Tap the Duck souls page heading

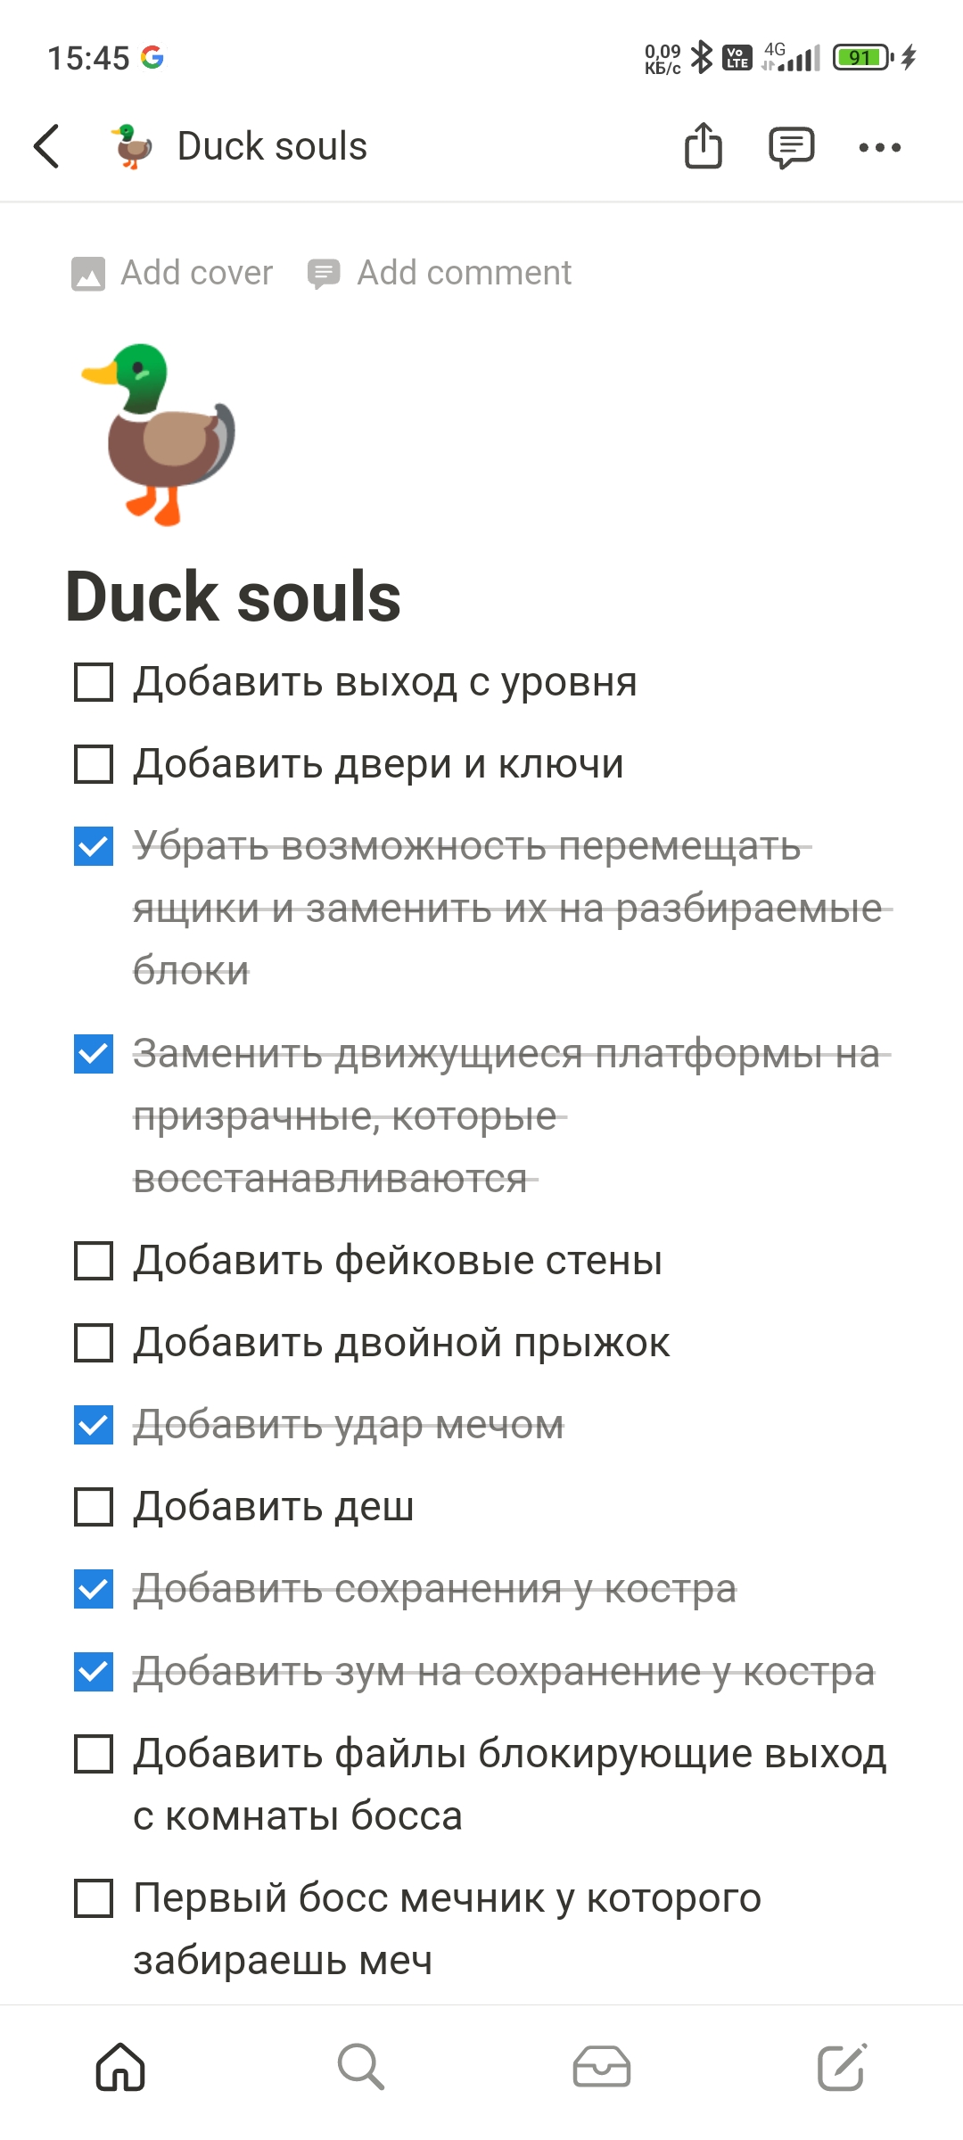(x=234, y=597)
